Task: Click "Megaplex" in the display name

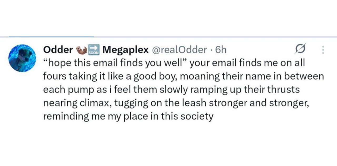Action: coord(126,50)
